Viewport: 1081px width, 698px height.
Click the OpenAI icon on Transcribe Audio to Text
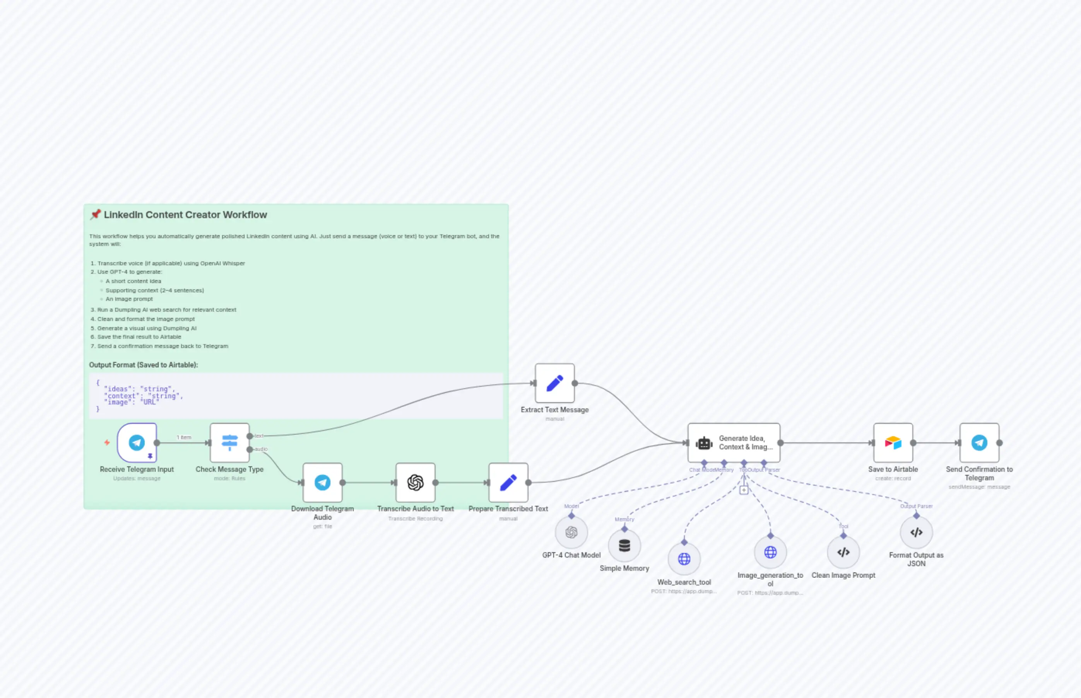coord(416,482)
